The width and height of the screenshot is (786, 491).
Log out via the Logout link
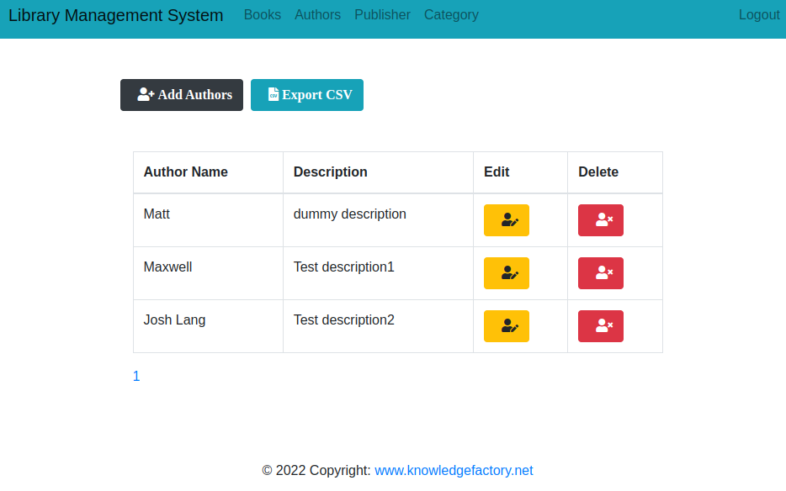click(x=759, y=15)
